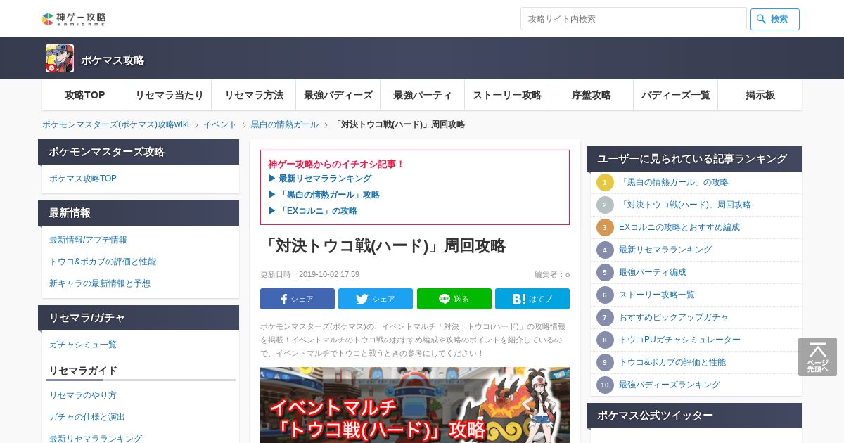This screenshot has width=844, height=443.
Task: Open リセマラ方法 menu item
Action: coord(253,95)
